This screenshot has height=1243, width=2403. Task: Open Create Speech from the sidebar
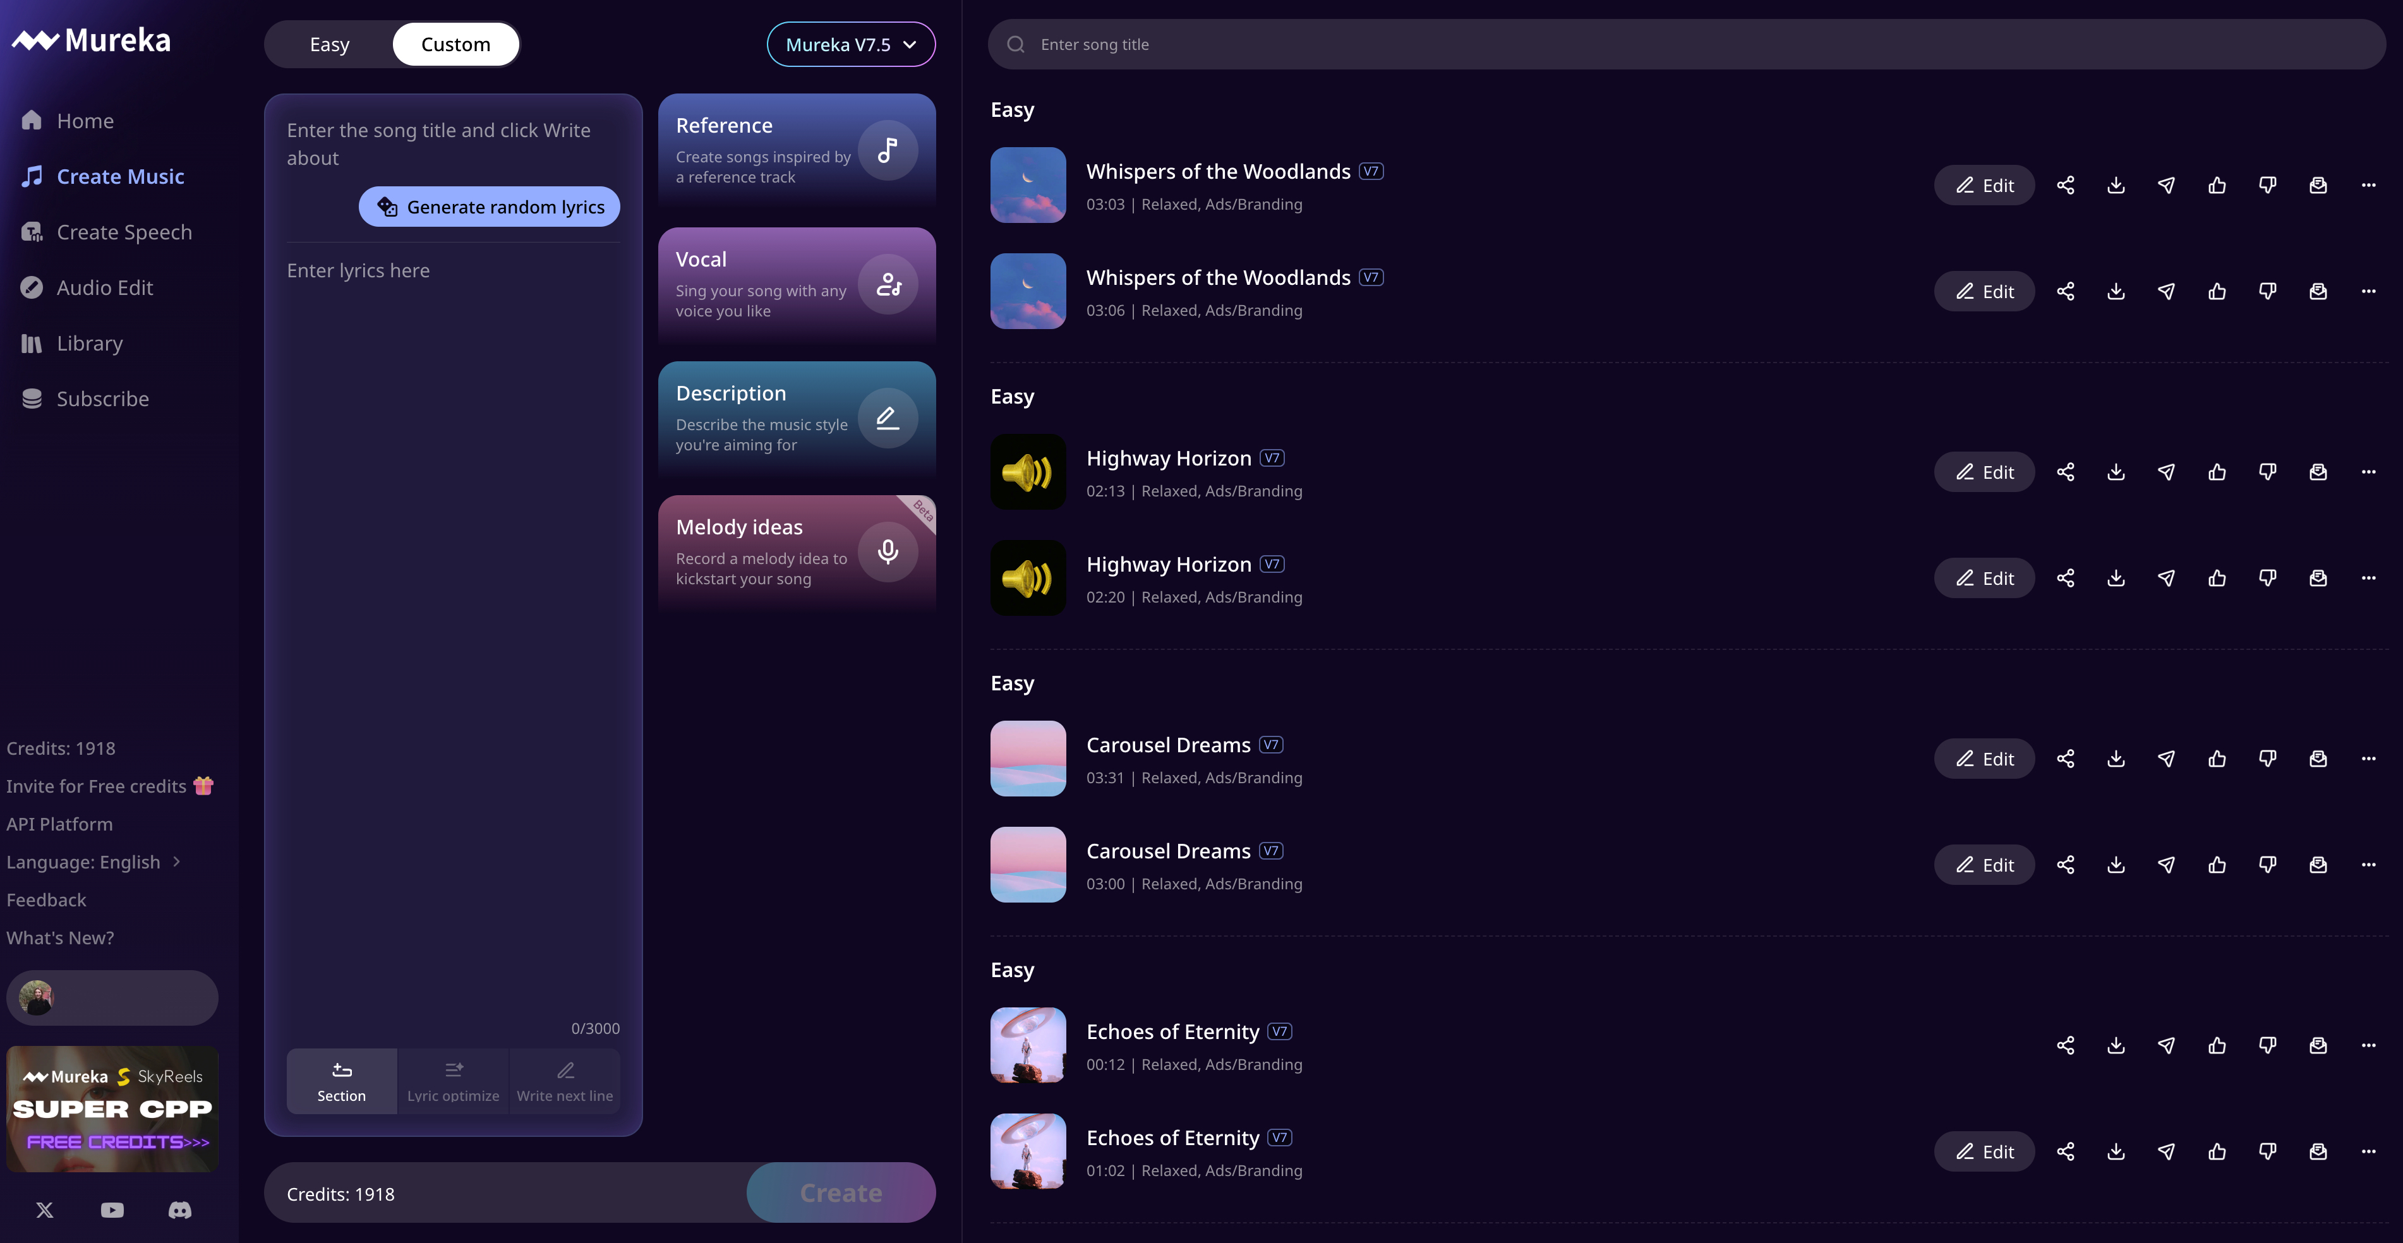click(x=124, y=231)
